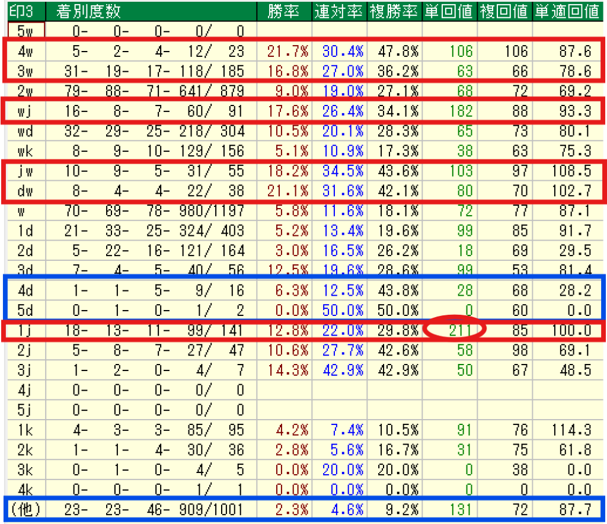The width and height of the screenshot is (607, 524).
Task: Click the 単回値 column header
Action: 449,11
